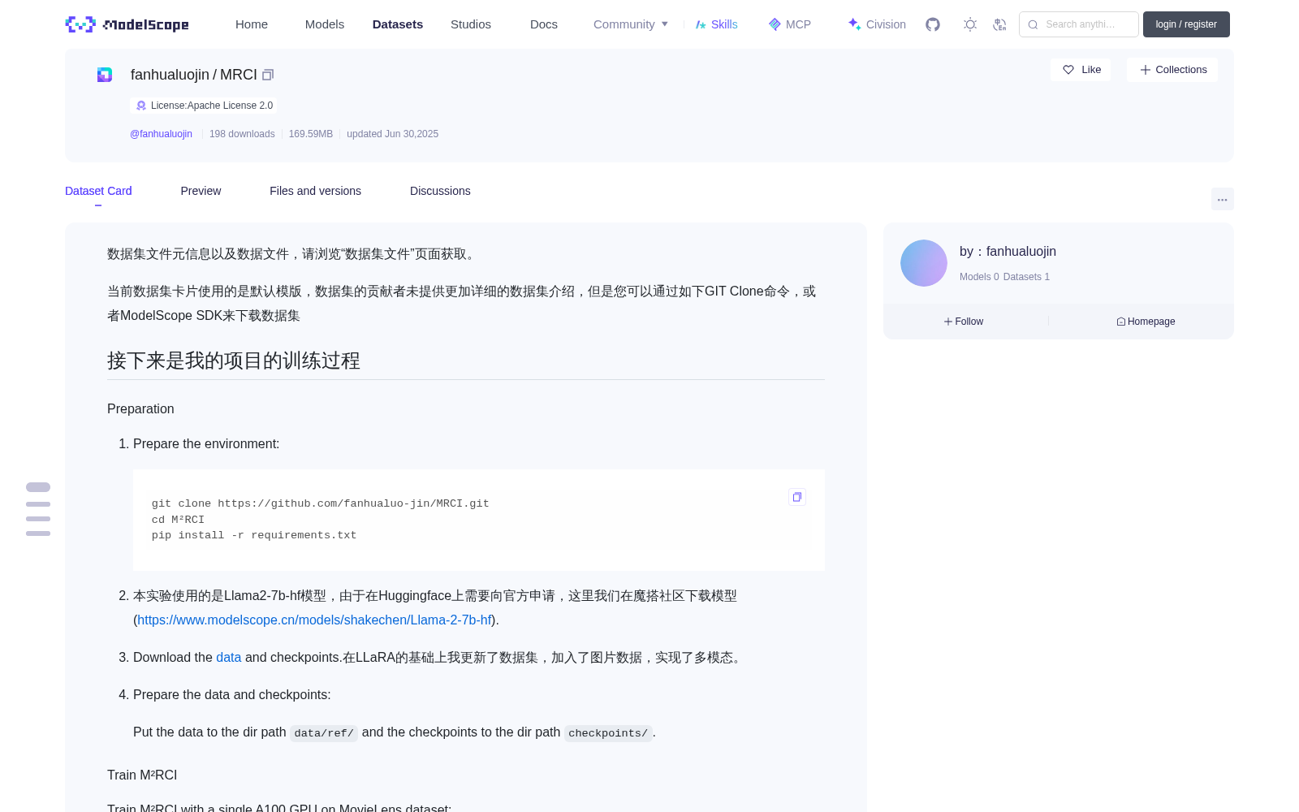1299x812 pixels.
Task: Go to Home page
Action: tap(252, 24)
